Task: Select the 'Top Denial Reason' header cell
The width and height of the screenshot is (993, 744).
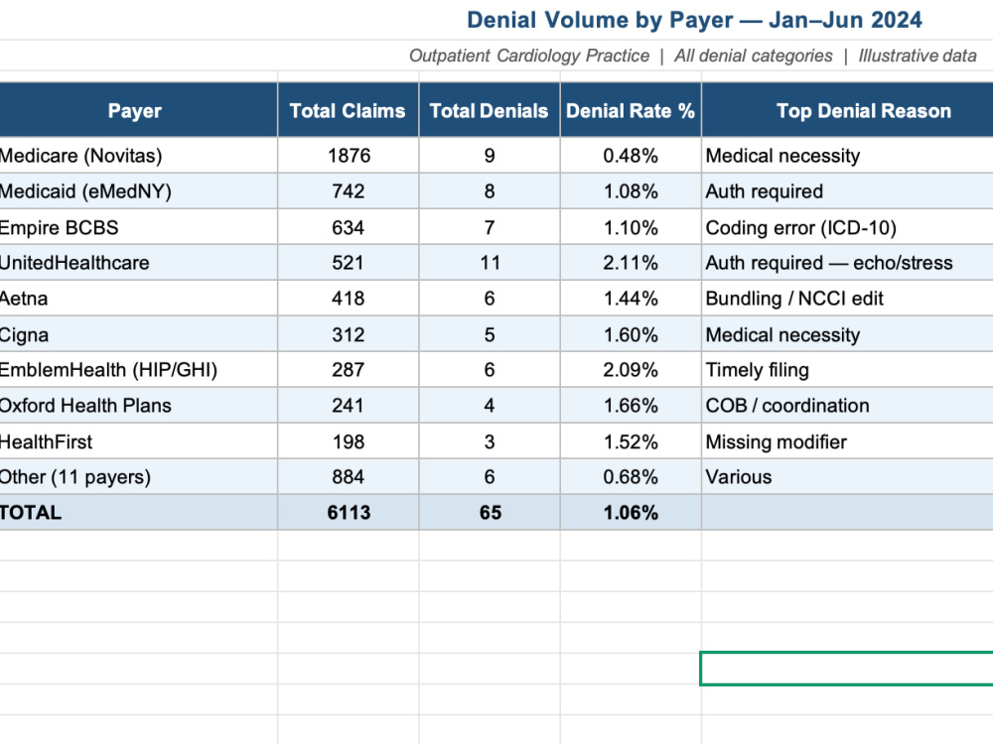Action: point(847,110)
